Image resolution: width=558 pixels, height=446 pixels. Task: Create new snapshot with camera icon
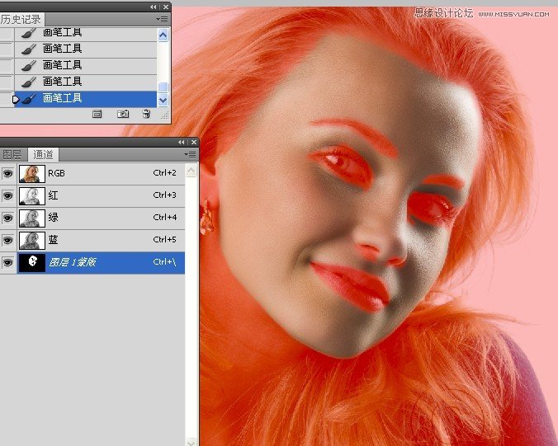pos(123,114)
